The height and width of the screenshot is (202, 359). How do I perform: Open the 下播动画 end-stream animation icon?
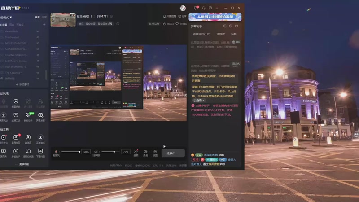40,151
